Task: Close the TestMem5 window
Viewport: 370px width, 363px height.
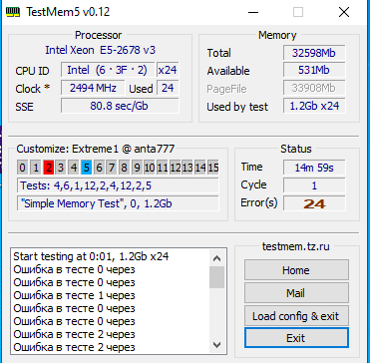Action: point(344,12)
